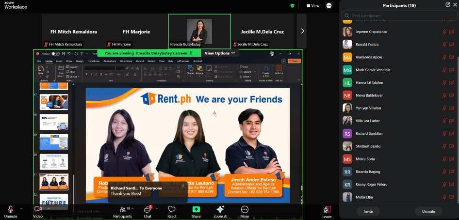Image resolution: width=459 pixels, height=220 pixels.
Task: Toggle mute for Jepeme Crapatanta
Action: click(x=444, y=31)
